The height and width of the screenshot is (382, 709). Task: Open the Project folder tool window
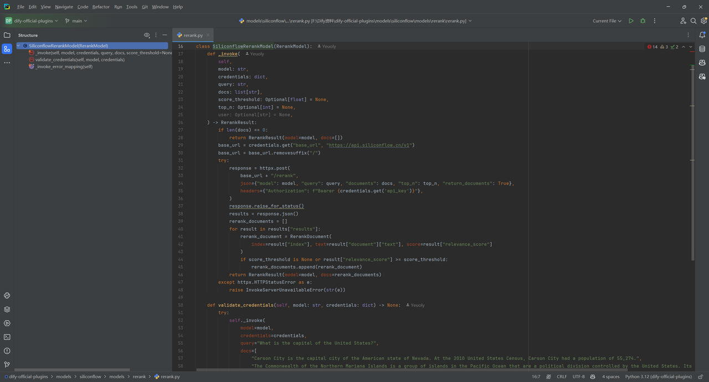7,35
